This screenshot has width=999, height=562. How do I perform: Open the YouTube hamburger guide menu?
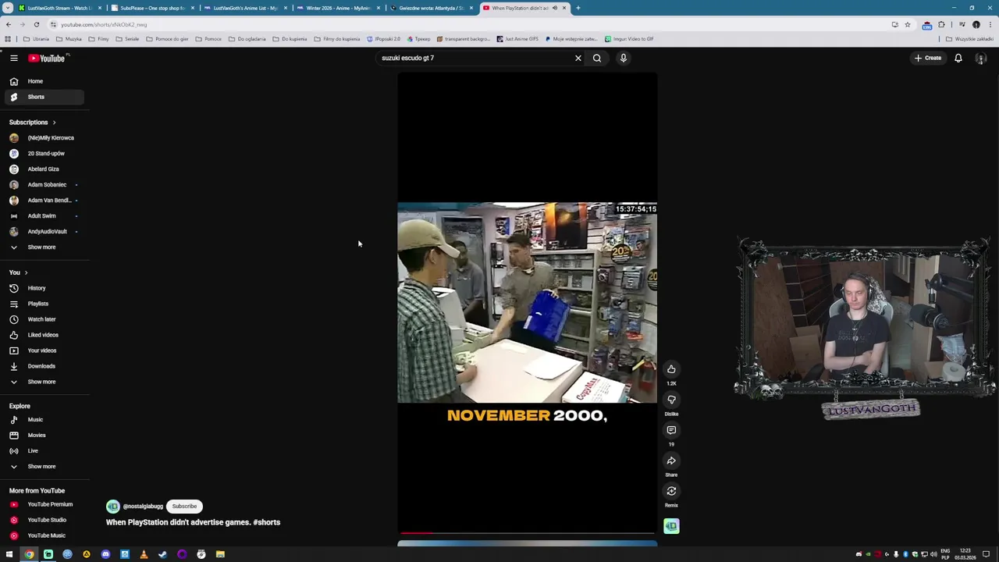click(13, 58)
